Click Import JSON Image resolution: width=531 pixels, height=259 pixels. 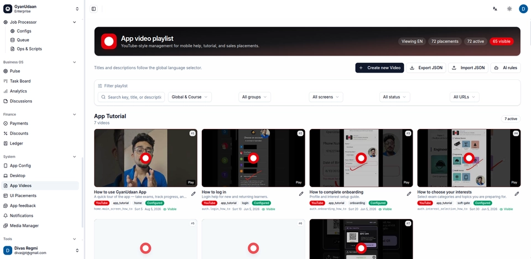468,68
